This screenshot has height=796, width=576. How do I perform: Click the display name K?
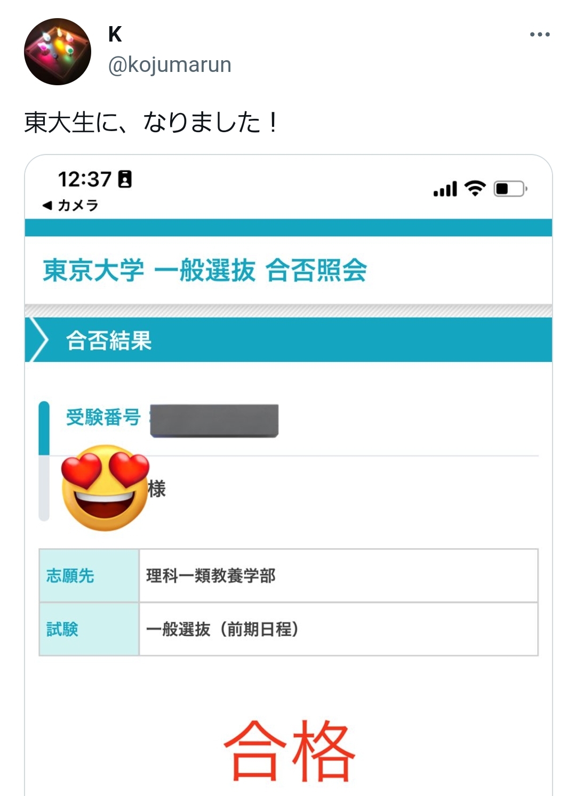115,35
